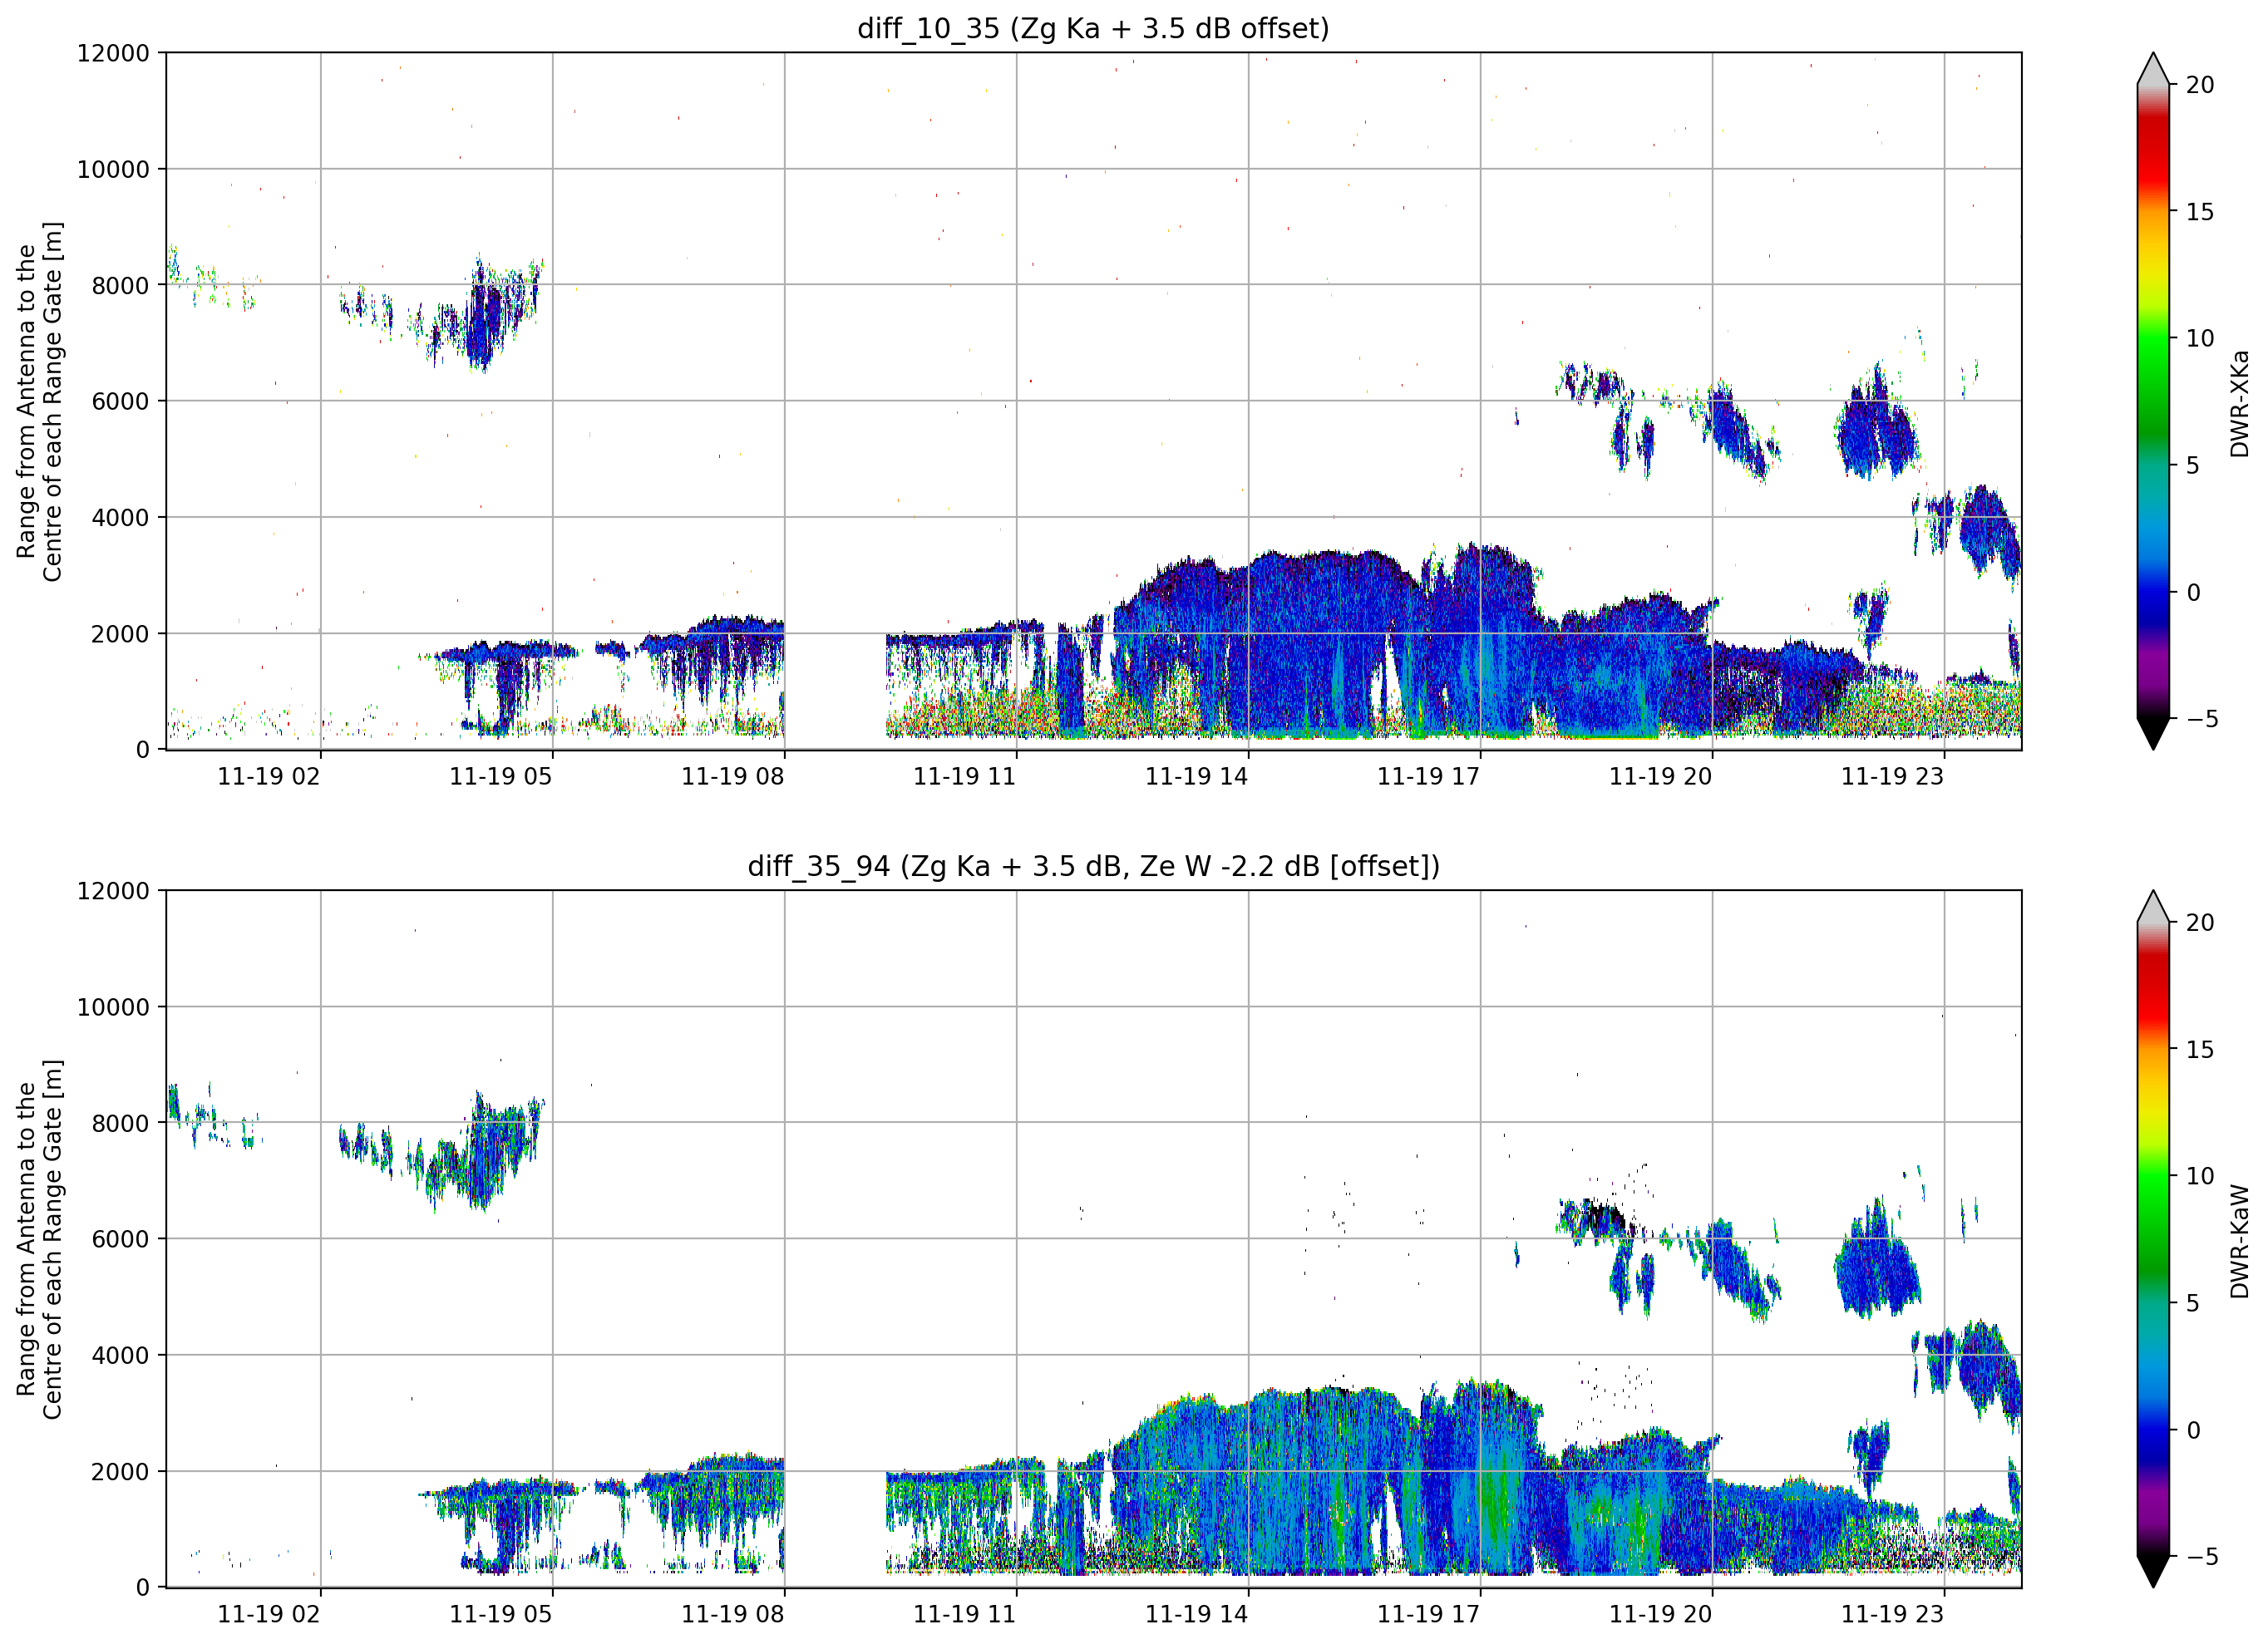Click '11-19 11' tick label under diff_35_94 plot

pos(965,1614)
